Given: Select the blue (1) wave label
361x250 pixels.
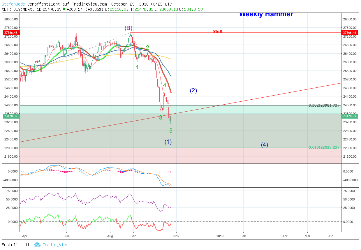Looking at the screenshot, I should [x=168, y=142].
